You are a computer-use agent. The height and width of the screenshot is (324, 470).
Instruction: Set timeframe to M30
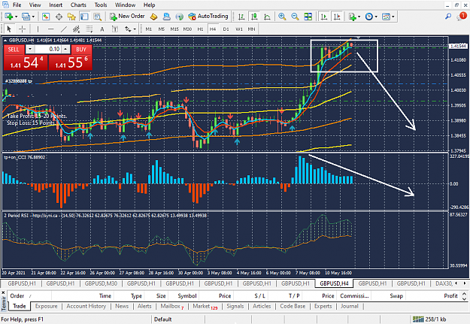[x=187, y=29]
